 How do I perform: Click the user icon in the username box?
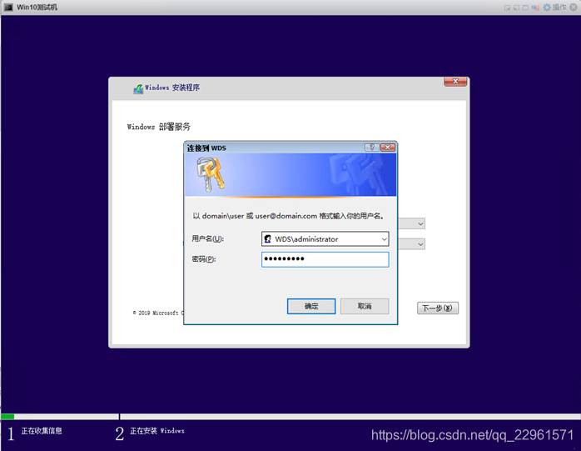coord(268,239)
